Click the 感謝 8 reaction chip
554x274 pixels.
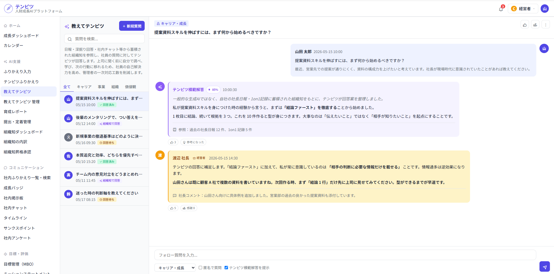point(189,208)
